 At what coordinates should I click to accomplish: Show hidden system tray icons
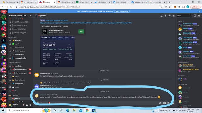click(170, 110)
